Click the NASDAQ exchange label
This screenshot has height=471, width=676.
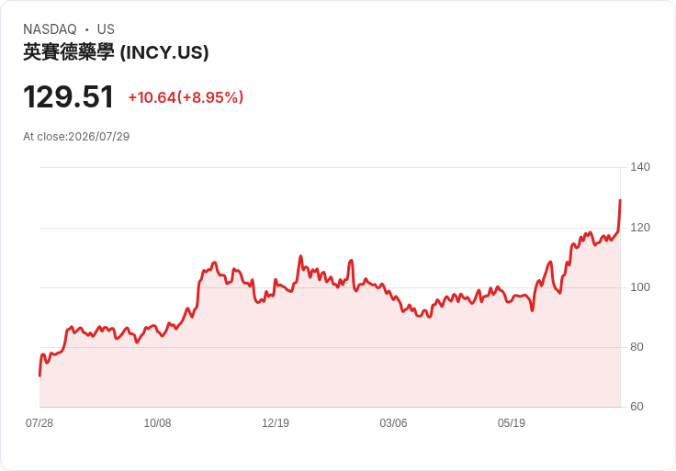pos(50,29)
